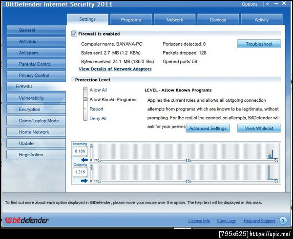Open the Devices tab
The height and width of the screenshot is (239, 293).
click(x=218, y=20)
